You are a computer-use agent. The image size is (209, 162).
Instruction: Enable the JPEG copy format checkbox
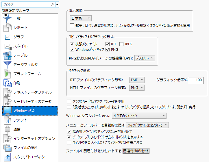coord(121,44)
